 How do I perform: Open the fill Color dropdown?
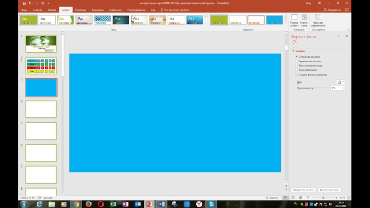click(x=341, y=82)
